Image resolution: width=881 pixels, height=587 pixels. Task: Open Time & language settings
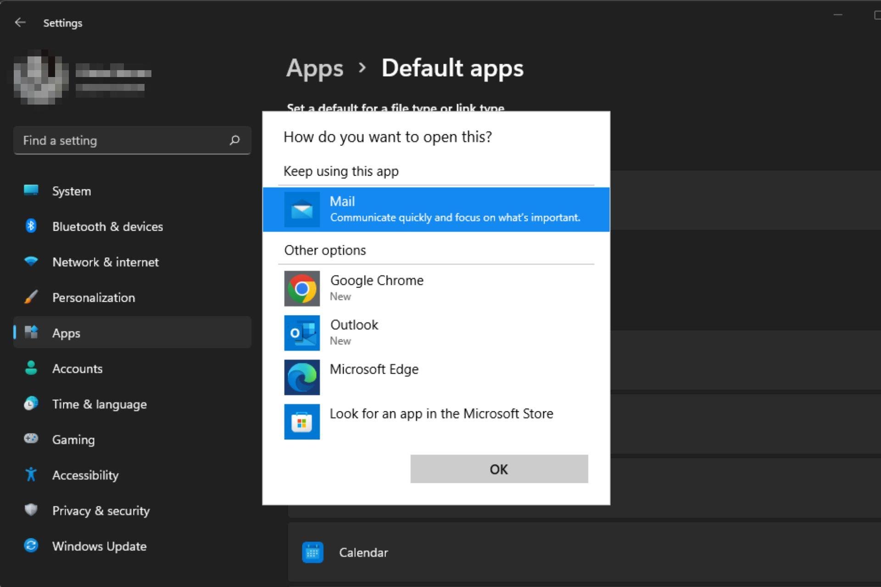pyautogui.click(x=132, y=404)
